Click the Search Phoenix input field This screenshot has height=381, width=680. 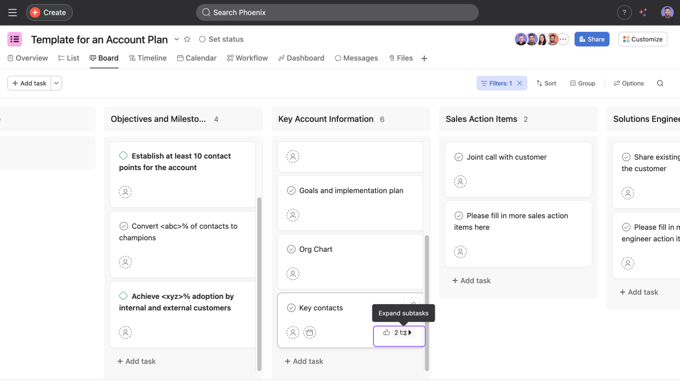(x=337, y=13)
